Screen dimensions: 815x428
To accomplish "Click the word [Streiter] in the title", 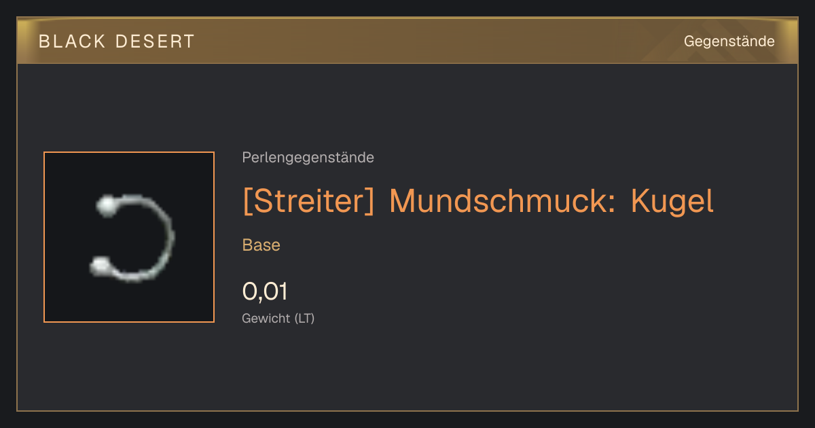I will [x=308, y=201].
